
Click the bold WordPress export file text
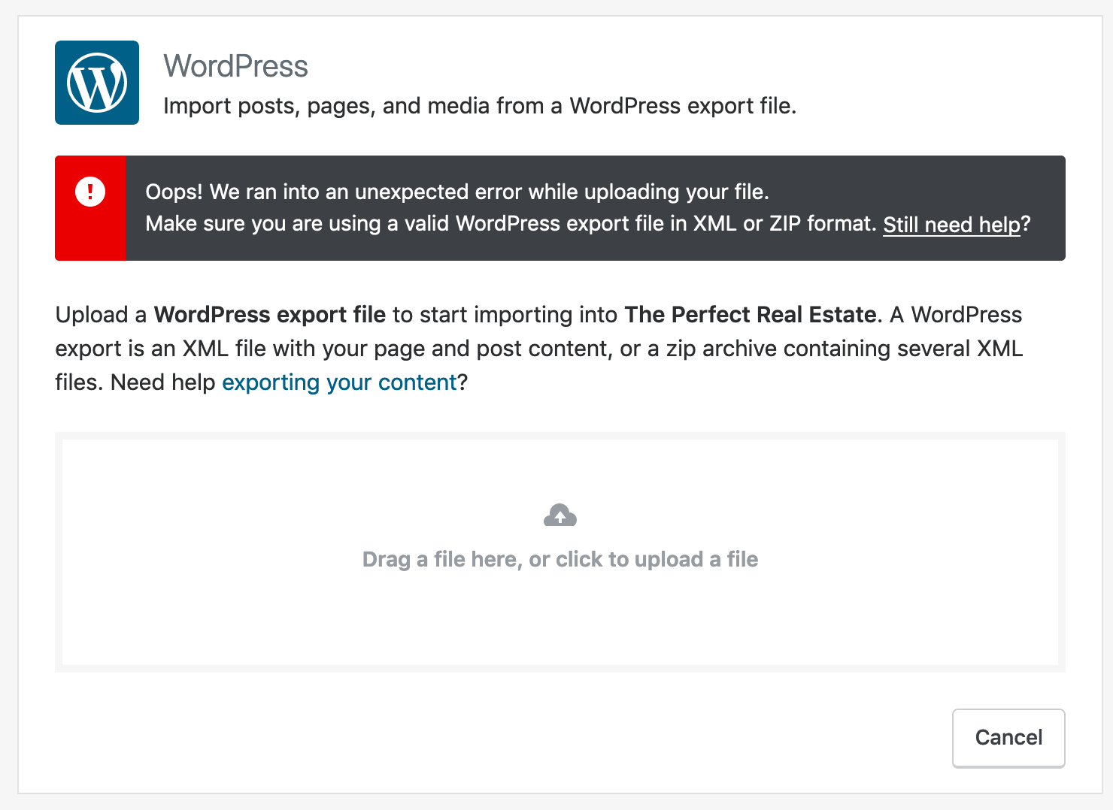(x=270, y=315)
